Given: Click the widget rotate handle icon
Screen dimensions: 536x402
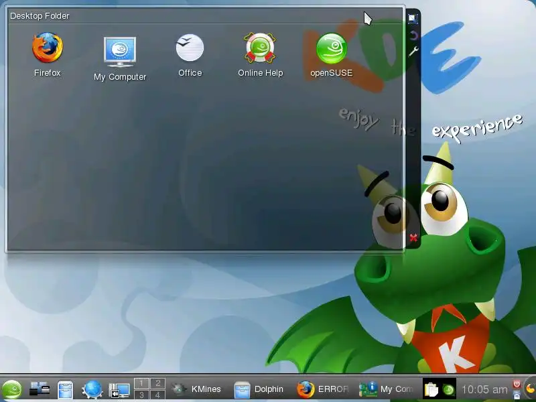Looking at the screenshot, I should [413, 36].
